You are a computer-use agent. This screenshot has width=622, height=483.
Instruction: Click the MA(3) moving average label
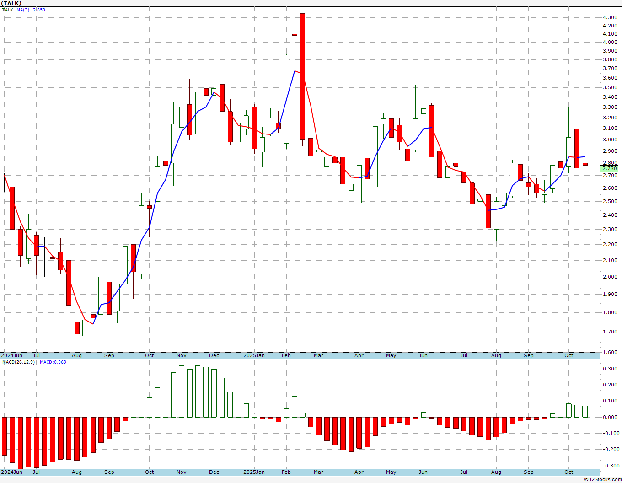[x=23, y=10]
